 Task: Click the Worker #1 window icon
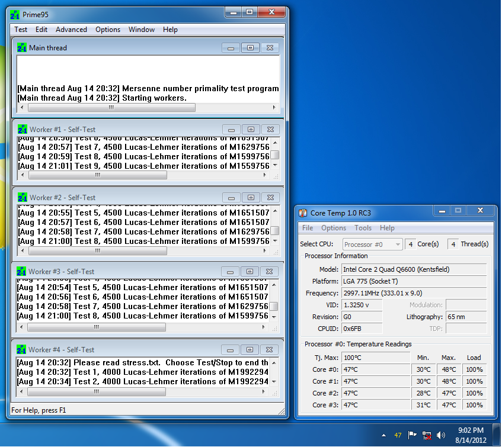[23, 130]
